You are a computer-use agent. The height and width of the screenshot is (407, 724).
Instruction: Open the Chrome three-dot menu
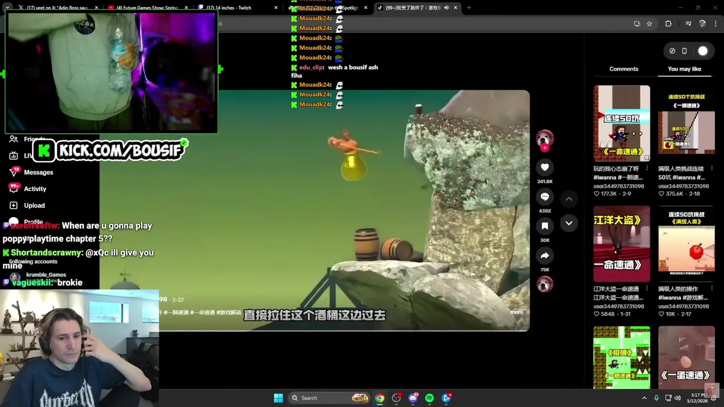pos(716,24)
